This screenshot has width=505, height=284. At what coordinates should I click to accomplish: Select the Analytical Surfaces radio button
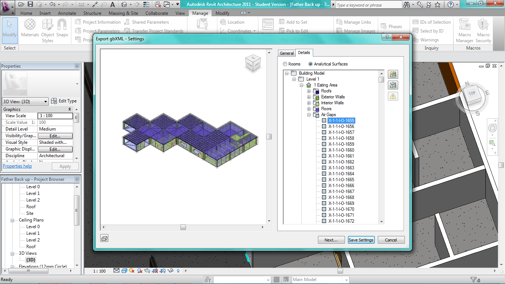tap(311, 64)
